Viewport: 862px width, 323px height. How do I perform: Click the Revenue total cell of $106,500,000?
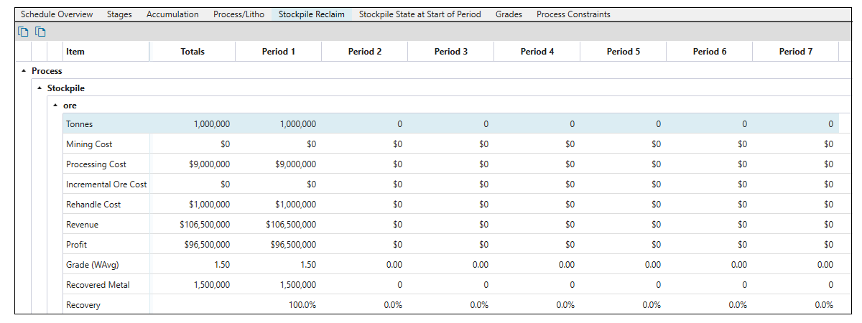click(x=205, y=225)
